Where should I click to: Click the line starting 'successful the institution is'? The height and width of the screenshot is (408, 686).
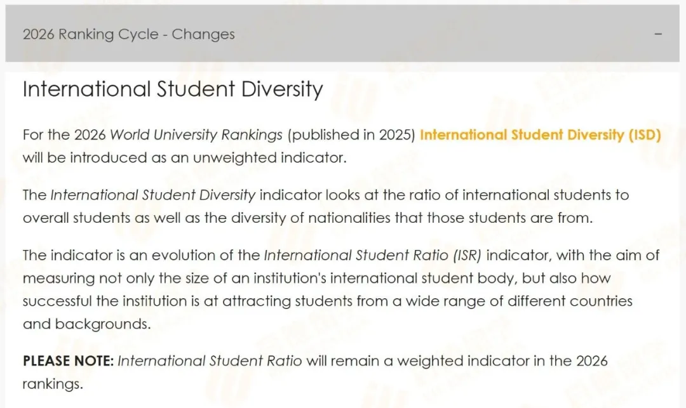[x=328, y=301]
